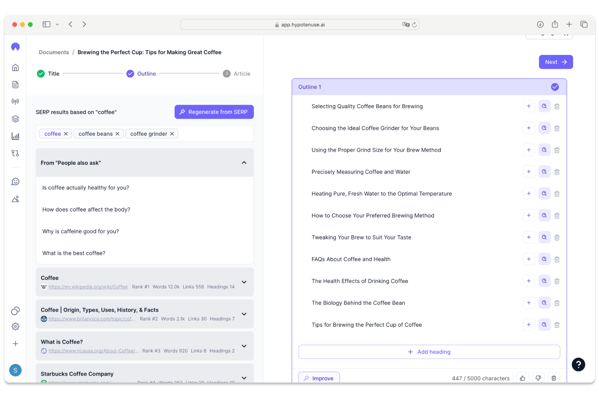Open the Home sidebar icon
Image resolution: width=599 pixels, height=399 pixels.
pyautogui.click(x=15, y=67)
